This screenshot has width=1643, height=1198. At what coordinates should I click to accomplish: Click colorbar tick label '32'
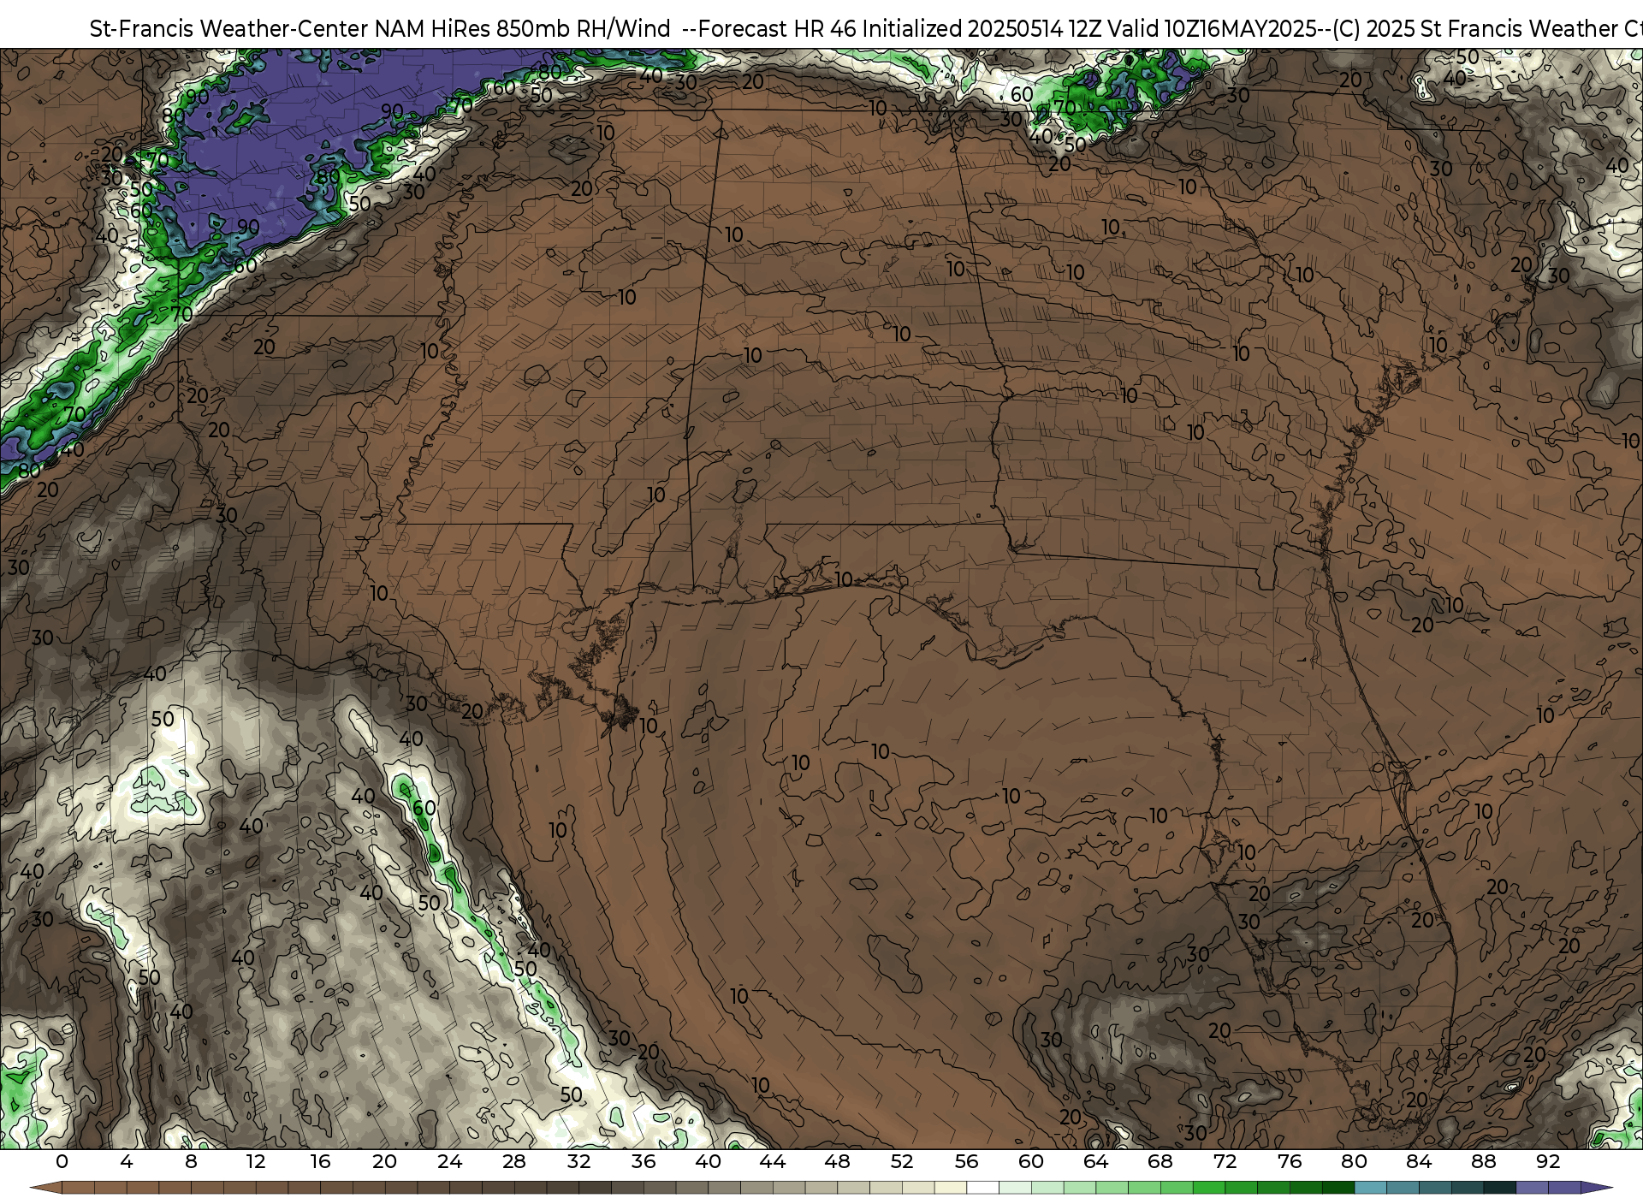(x=579, y=1161)
